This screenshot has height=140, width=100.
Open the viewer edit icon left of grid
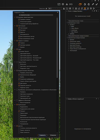coord(59,4)
